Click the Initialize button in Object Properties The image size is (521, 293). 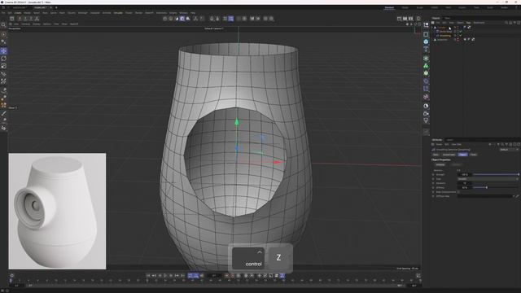click(440, 164)
